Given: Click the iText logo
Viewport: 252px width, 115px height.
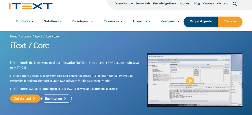Looking at the screenshot, I should 31,6.
